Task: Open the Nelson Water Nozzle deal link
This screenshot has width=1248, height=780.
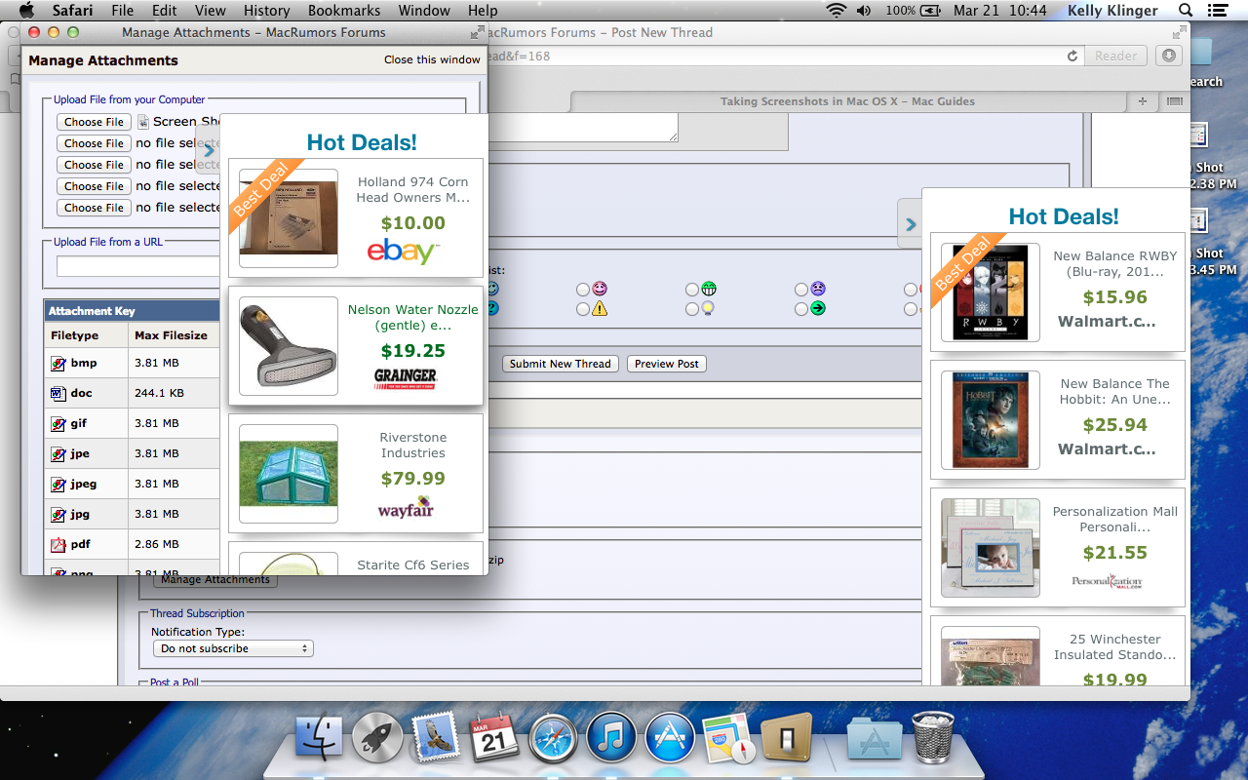Action: tap(413, 317)
